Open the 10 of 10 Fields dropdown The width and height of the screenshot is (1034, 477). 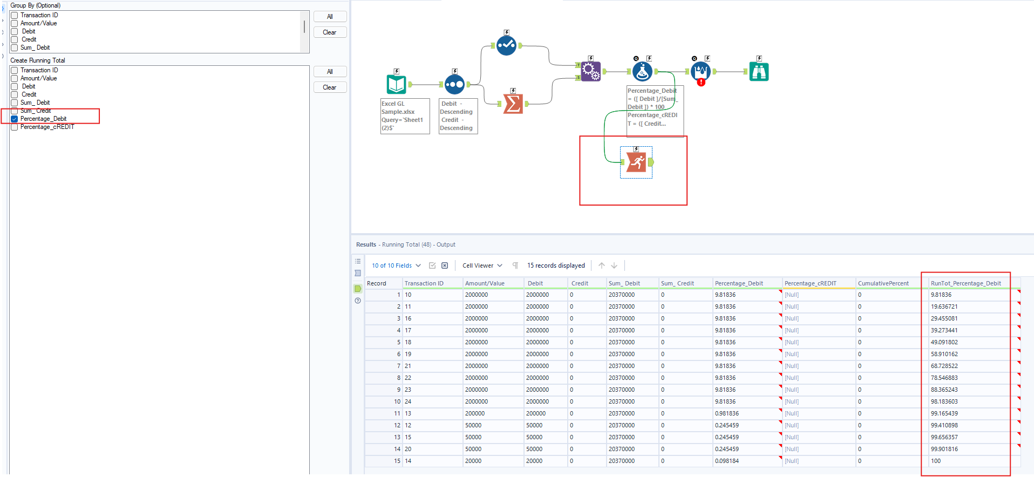pyautogui.click(x=397, y=265)
